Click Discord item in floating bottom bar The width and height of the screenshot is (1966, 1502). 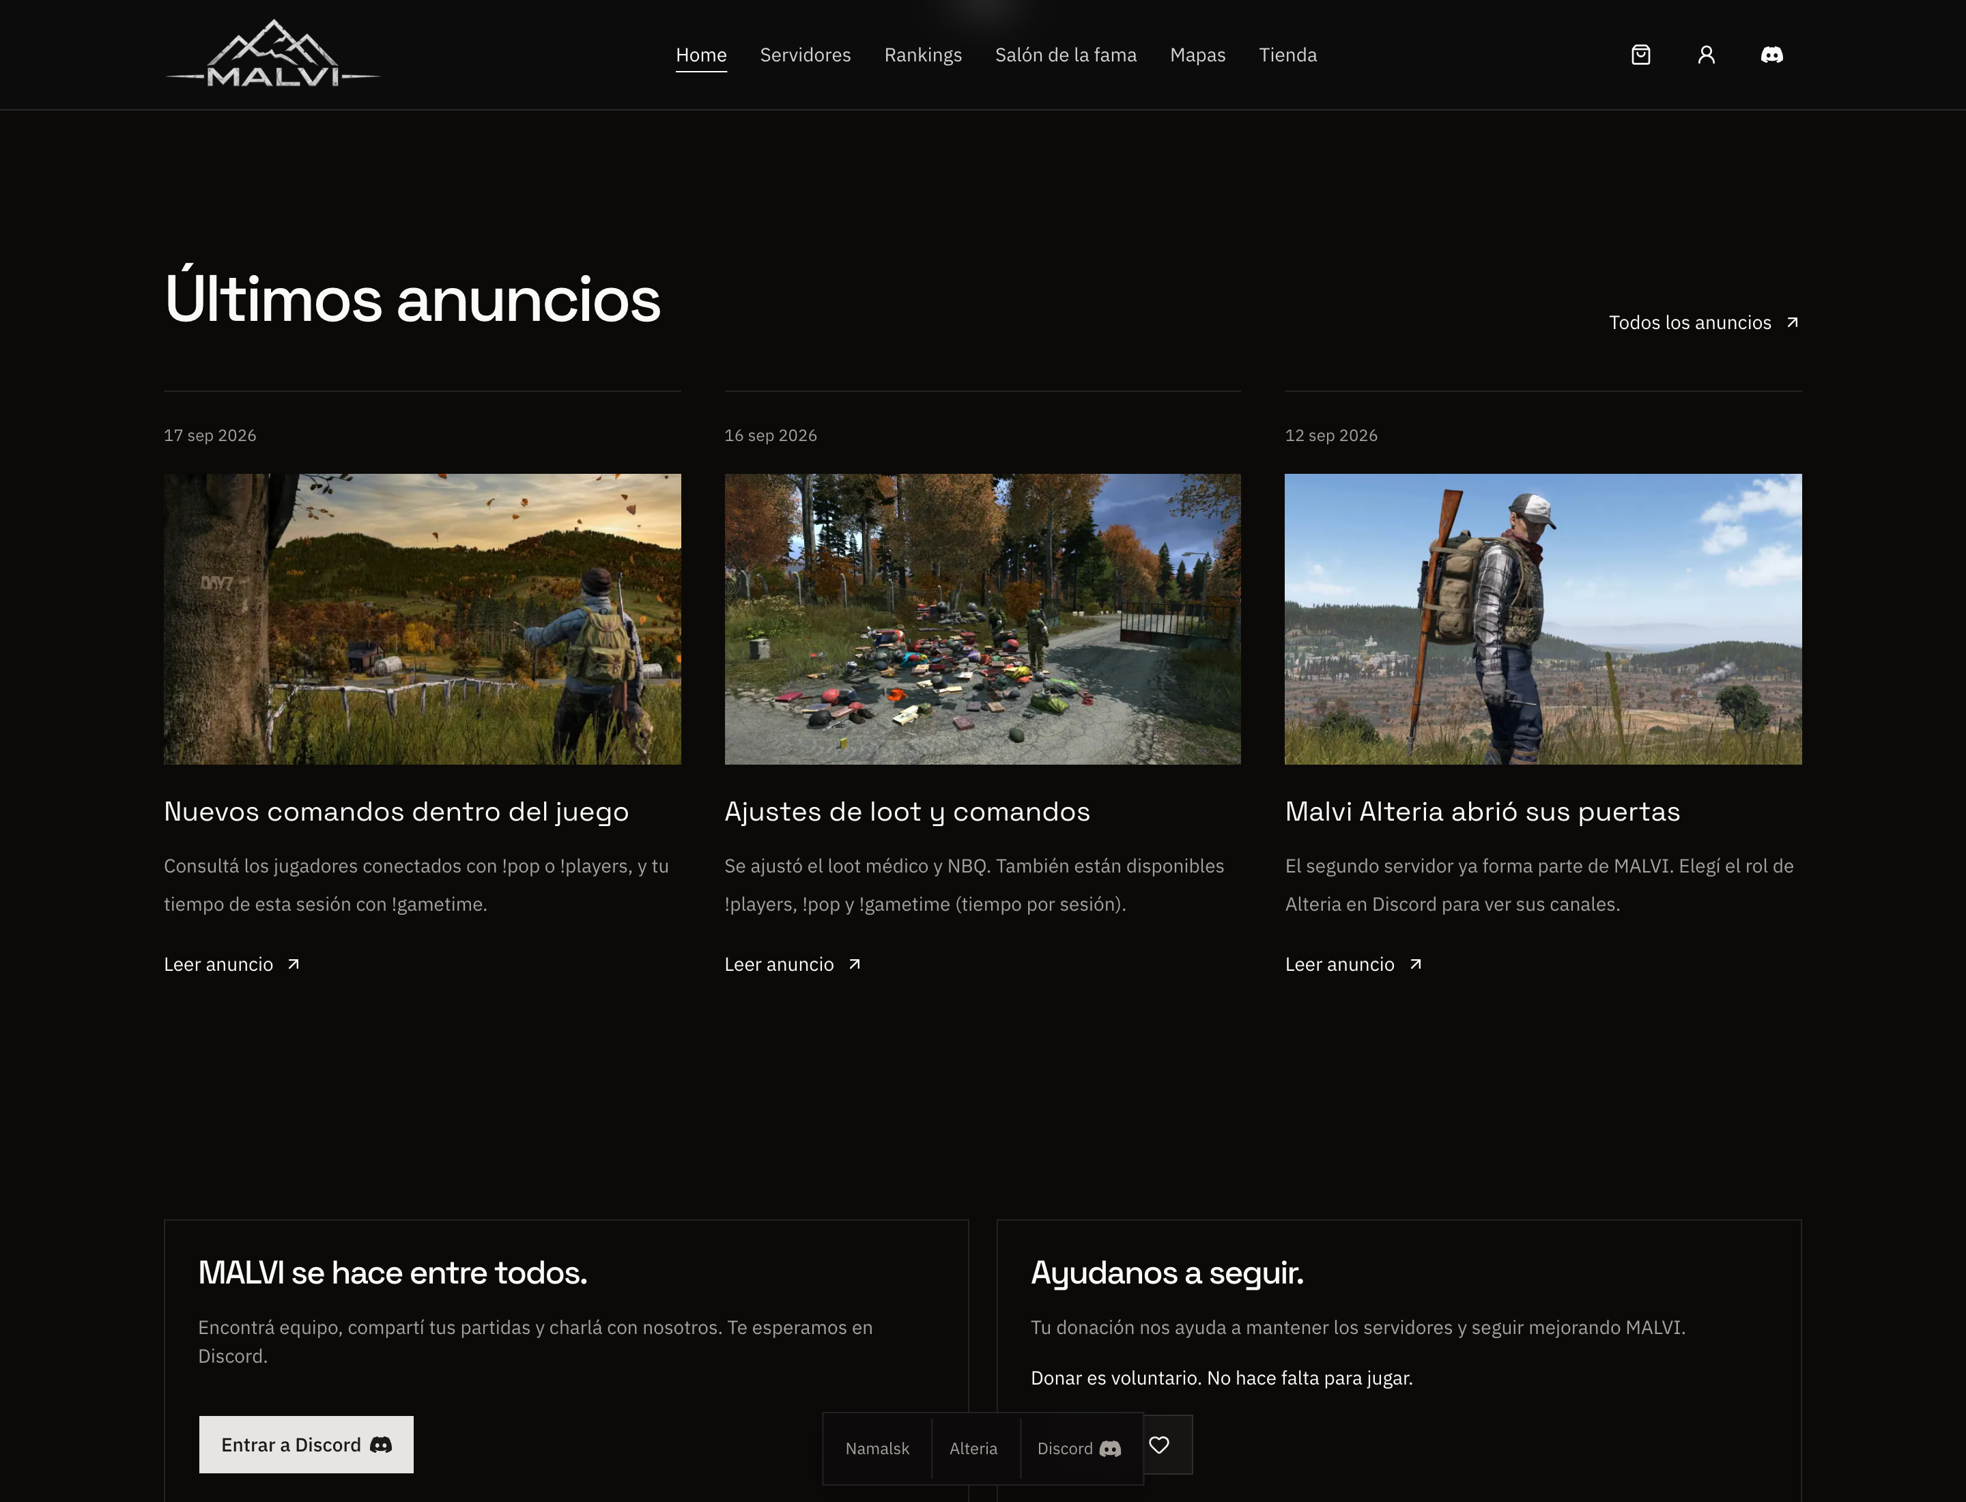tap(1079, 1448)
